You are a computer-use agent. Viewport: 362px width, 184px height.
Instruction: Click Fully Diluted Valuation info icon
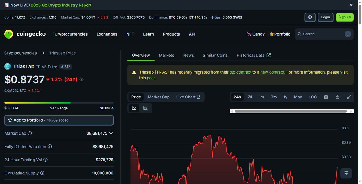[50, 146]
